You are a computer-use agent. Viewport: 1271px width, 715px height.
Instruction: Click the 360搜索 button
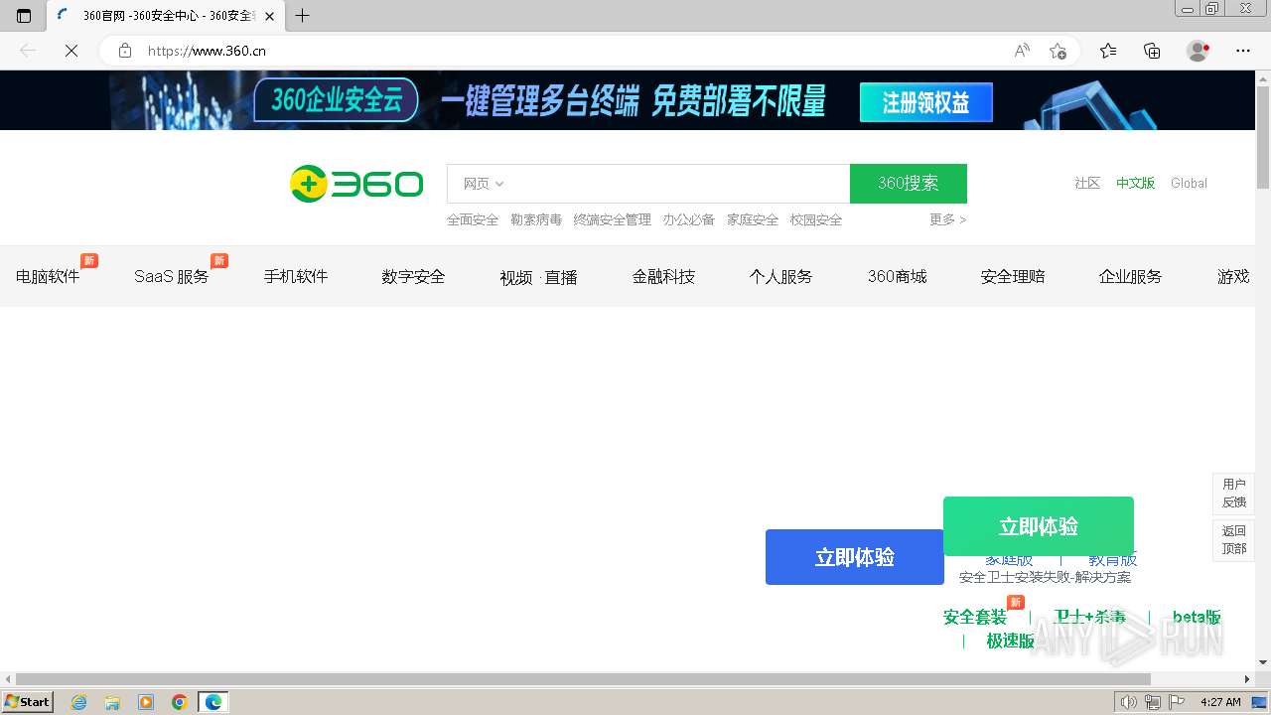[908, 184]
